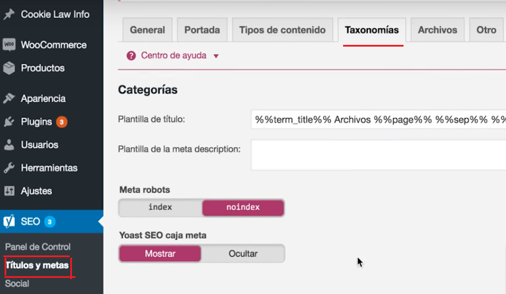506x294 pixels.
Task: Click the Herramientas wrench icon
Action: (x=9, y=168)
